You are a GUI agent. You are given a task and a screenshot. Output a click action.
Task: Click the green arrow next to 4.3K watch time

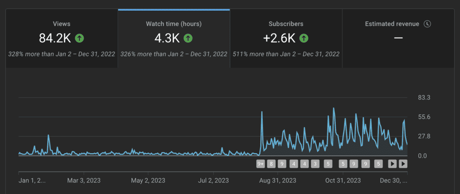coord(188,38)
